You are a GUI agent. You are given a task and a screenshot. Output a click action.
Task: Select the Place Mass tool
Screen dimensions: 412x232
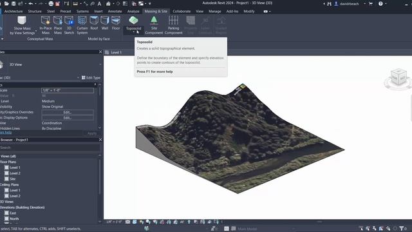click(x=58, y=25)
